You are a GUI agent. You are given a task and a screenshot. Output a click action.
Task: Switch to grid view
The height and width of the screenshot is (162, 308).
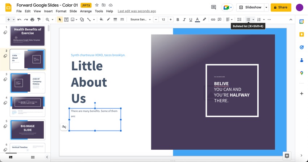tap(33, 157)
